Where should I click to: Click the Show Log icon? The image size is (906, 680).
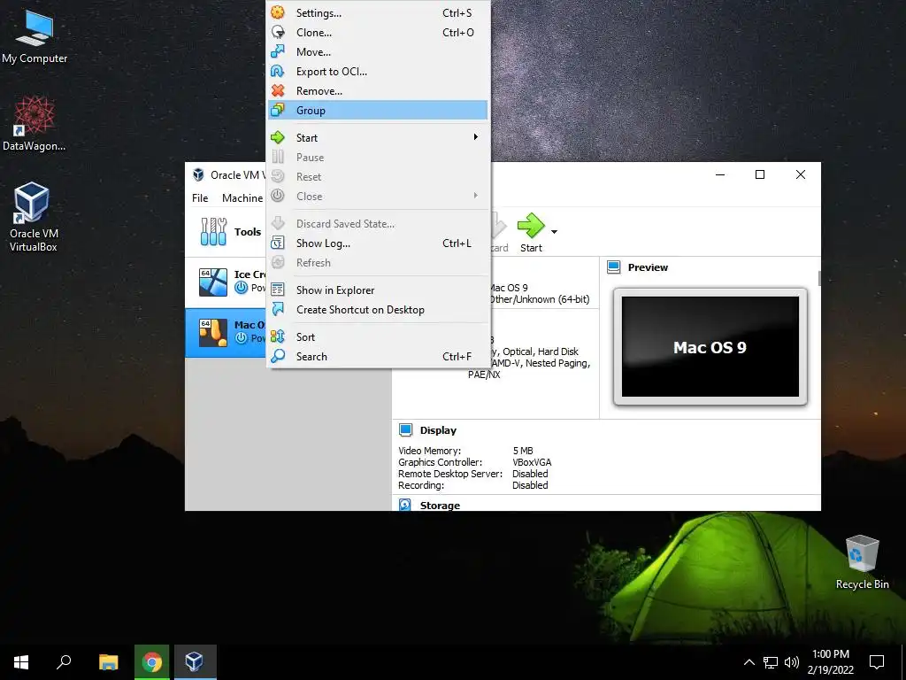(278, 243)
